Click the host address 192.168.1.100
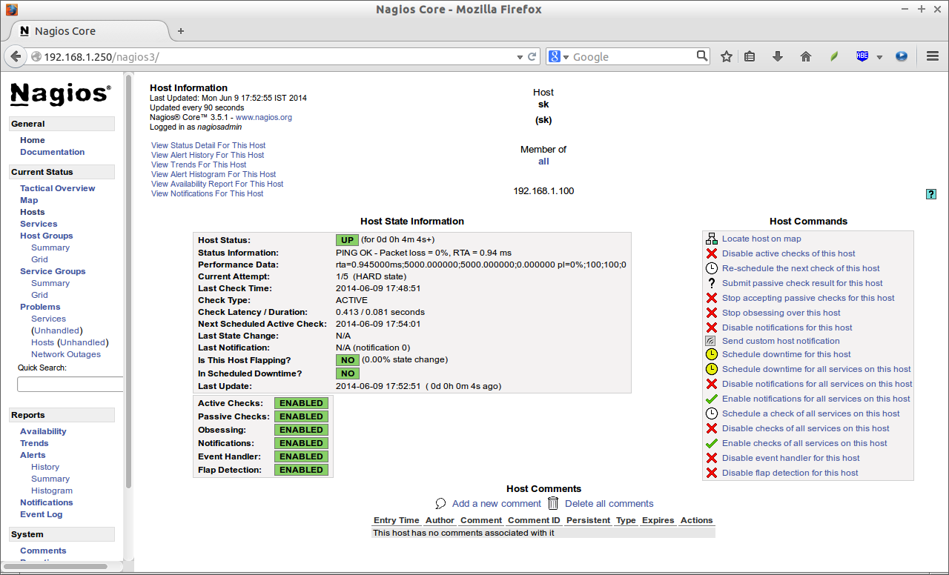The image size is (949, 575). [543, 190]
